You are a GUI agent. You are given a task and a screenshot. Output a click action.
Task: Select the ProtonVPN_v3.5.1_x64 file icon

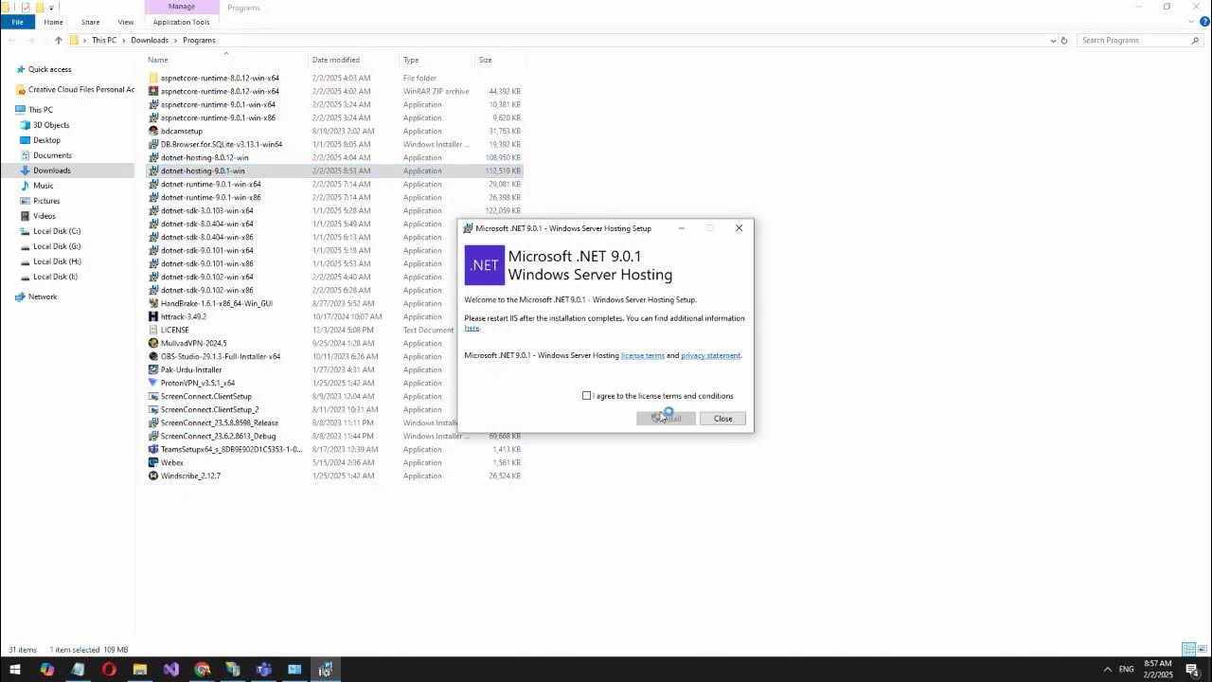(153, 383)
